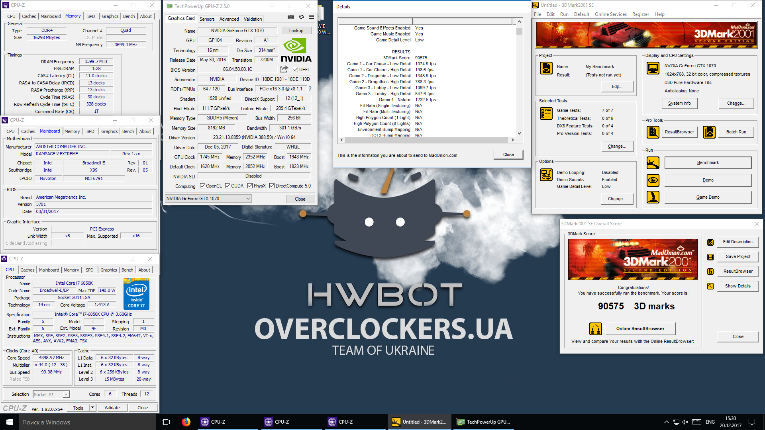765x430 pixels.
Task: Click the Tools dropdown arrow in CPU-Z
Action: [92, 408]
